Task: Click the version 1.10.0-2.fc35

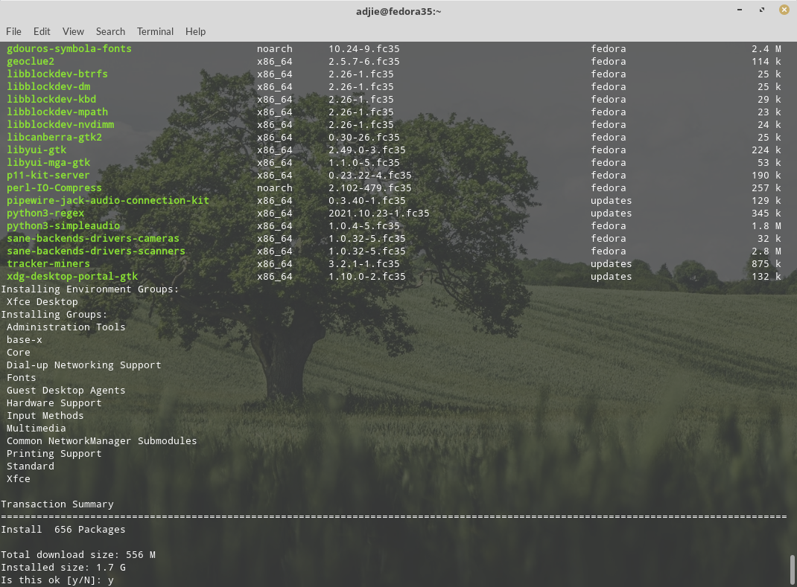Action: 367,277
